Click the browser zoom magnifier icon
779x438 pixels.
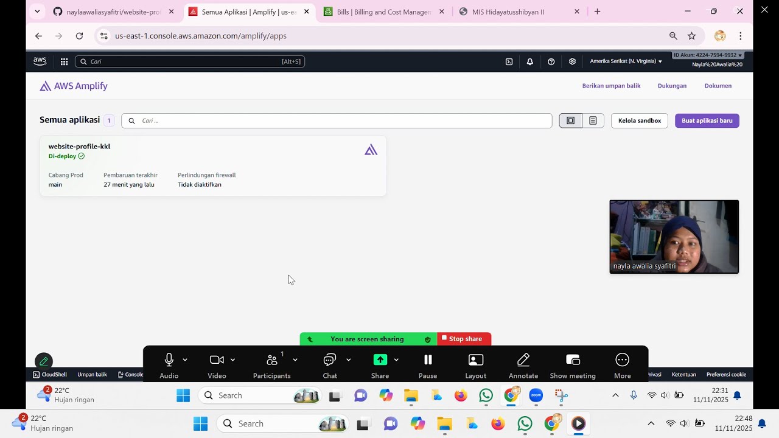[673, 36]
